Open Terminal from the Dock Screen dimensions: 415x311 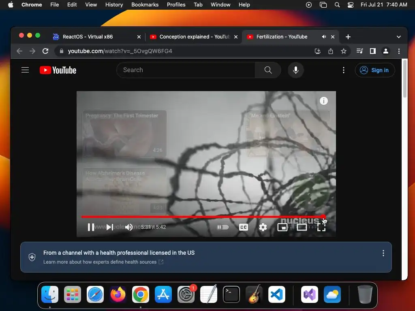231,294
